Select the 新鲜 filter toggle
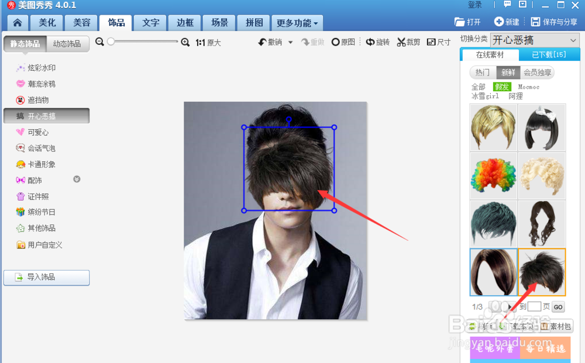This screenshot has height=363, width=585. pyautogui.click(x=508, y=72)
